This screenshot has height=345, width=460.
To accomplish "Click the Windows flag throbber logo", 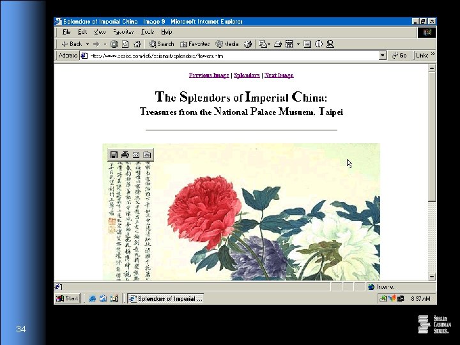I will (427, 33).
